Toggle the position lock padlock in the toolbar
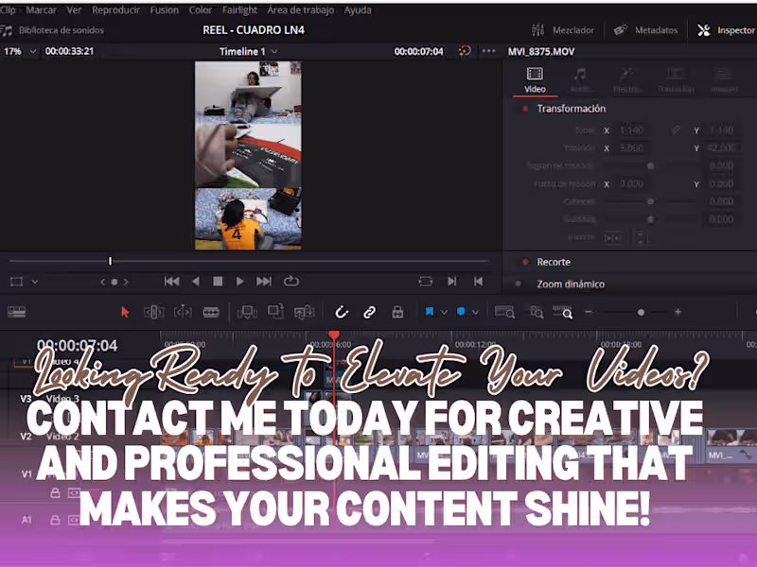This screenshot has width=757, height=567. 398,312
